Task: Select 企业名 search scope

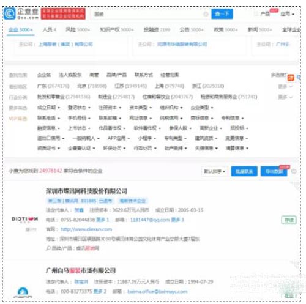Action: tap(44, 75)
